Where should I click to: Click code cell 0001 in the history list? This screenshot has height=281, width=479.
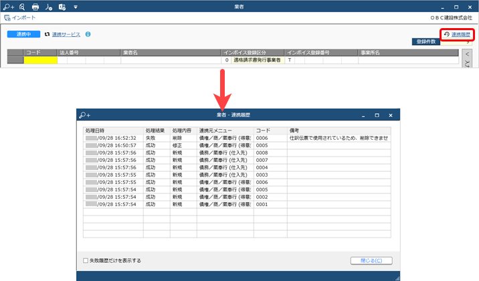click(x=270, y=204)
